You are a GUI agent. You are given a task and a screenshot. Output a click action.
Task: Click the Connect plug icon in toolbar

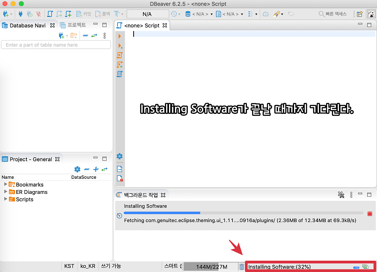click(21, 14)
